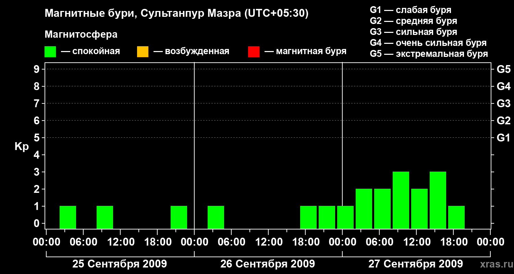Click the 'Kp' y-axis title
This screenshot has height=274, width=514.
point(22,147)
